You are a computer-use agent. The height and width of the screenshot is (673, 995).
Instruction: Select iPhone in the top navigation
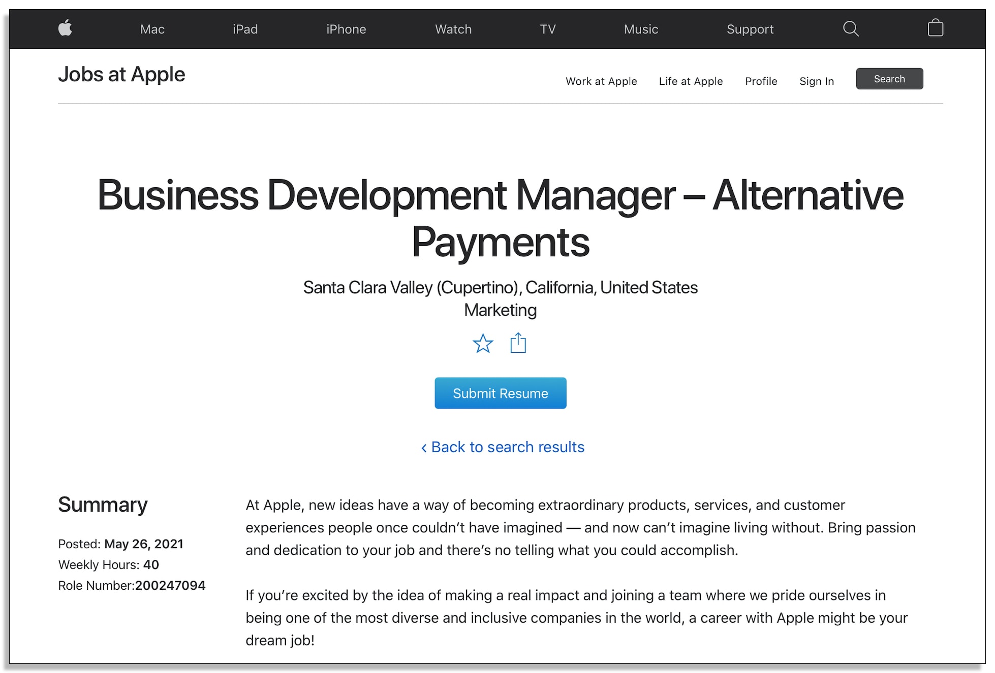point(346,29)
